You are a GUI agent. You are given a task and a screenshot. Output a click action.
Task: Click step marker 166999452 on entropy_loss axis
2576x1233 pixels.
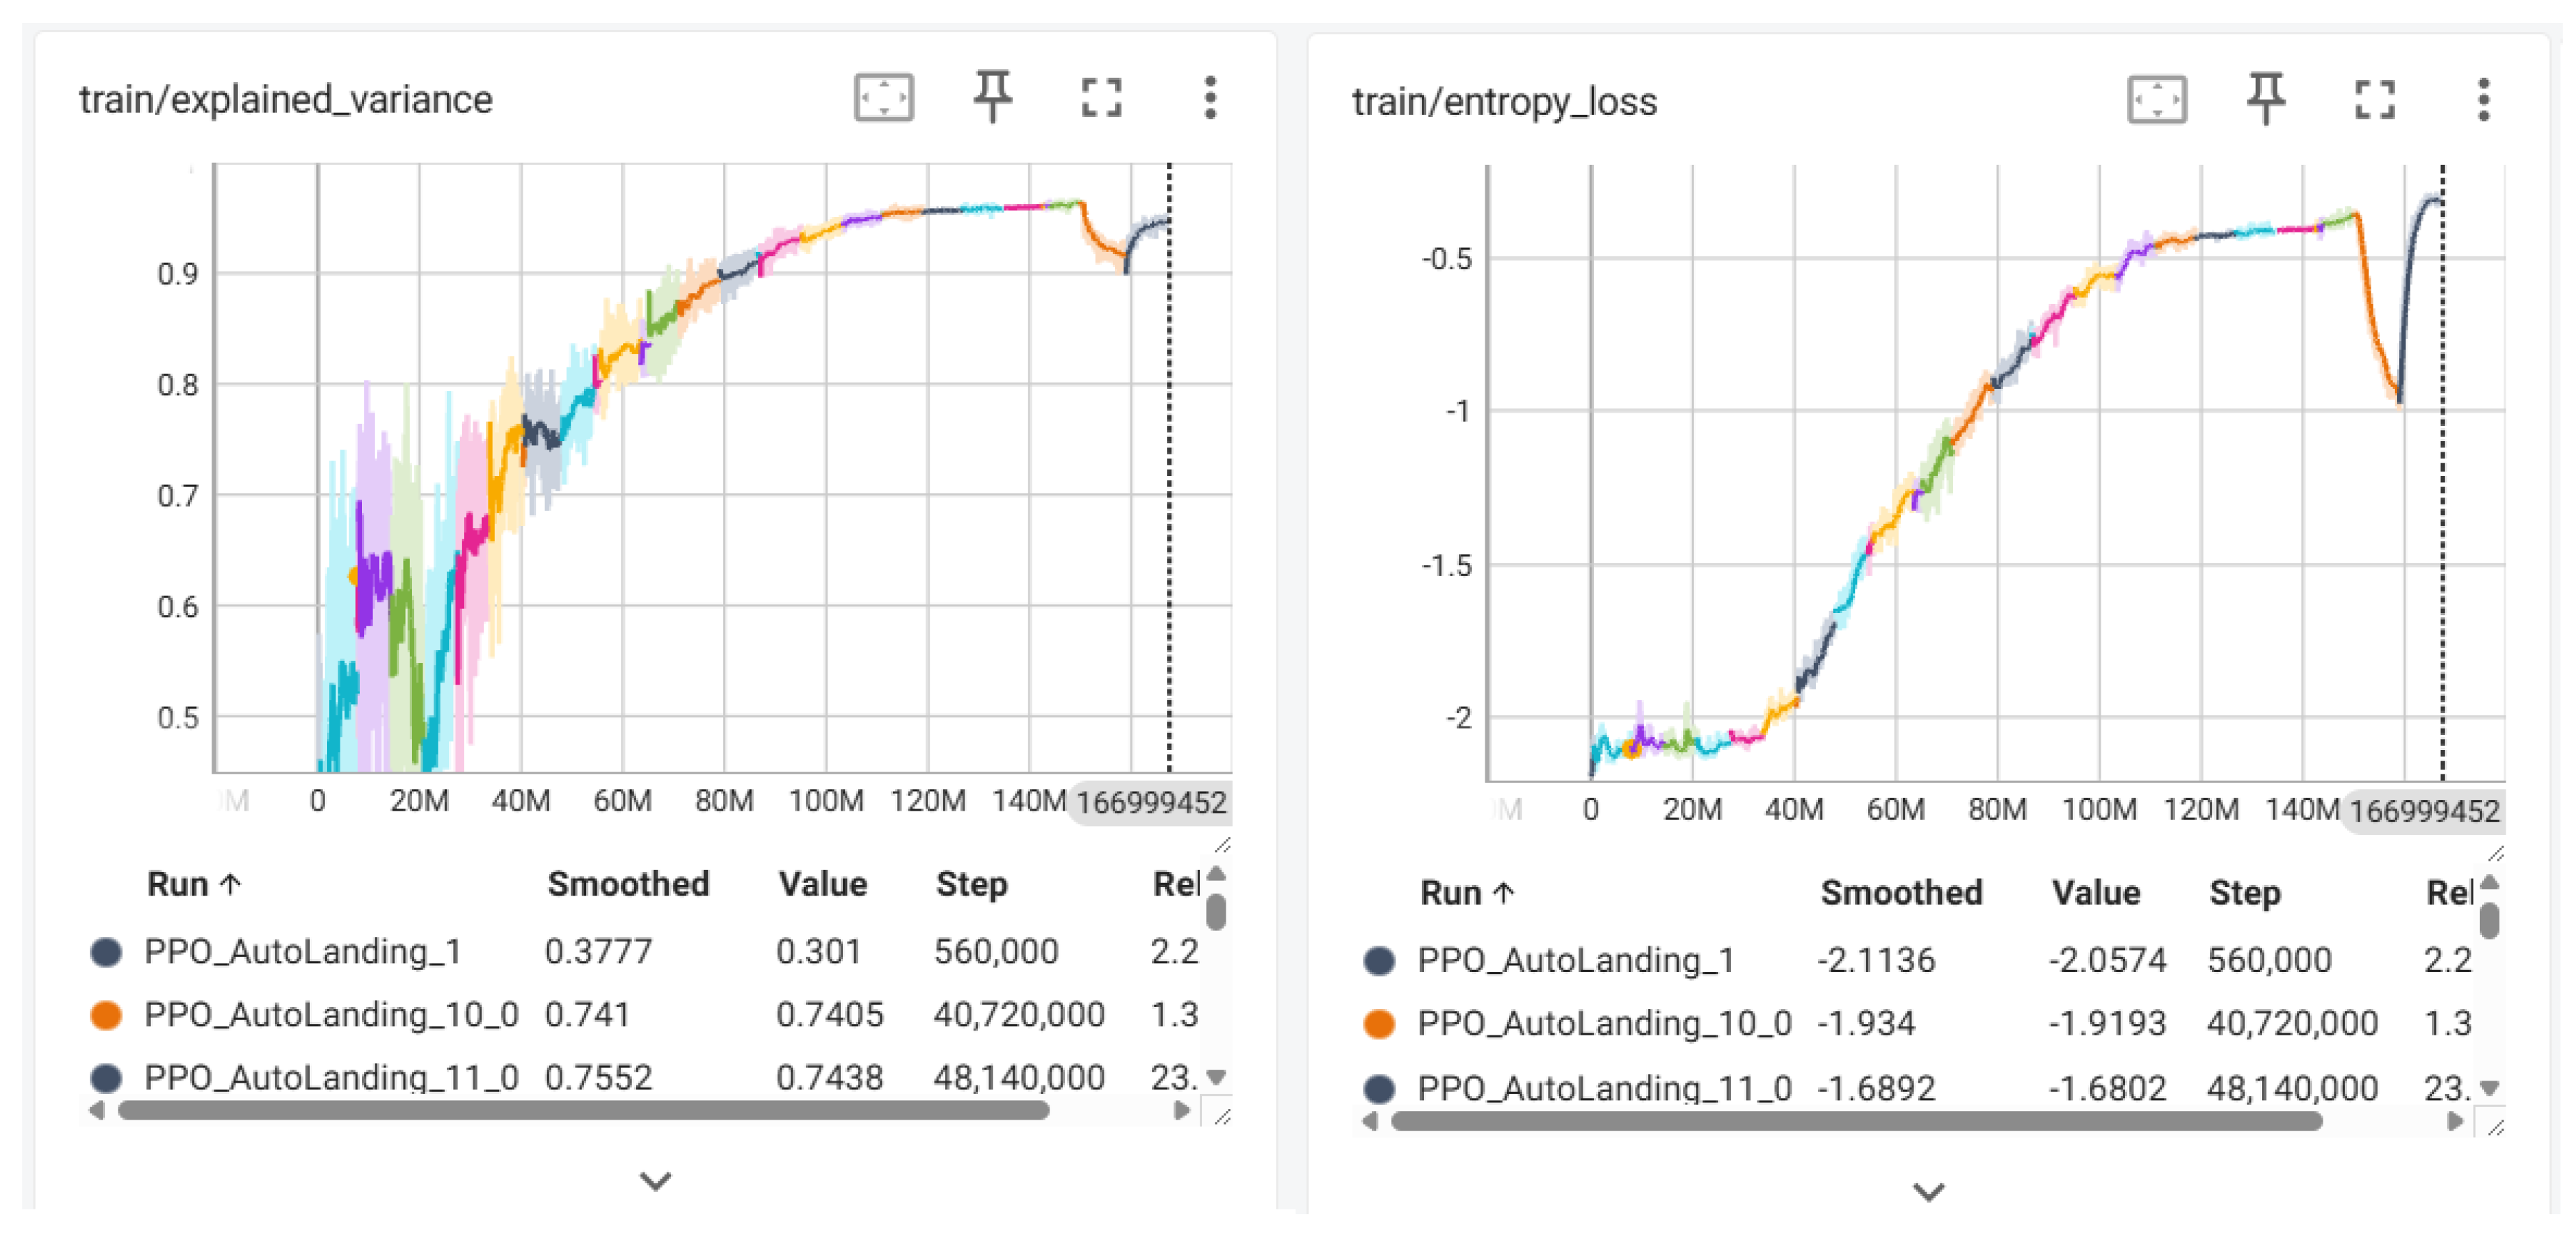pos(2424,811)
